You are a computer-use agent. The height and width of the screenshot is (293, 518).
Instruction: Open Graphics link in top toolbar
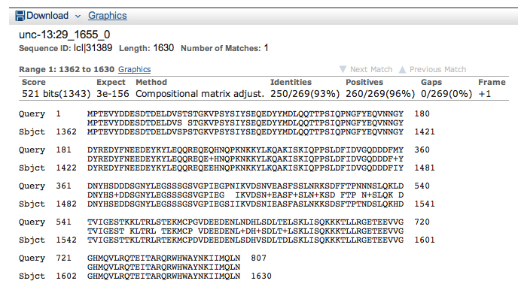[x=108, y=16]
